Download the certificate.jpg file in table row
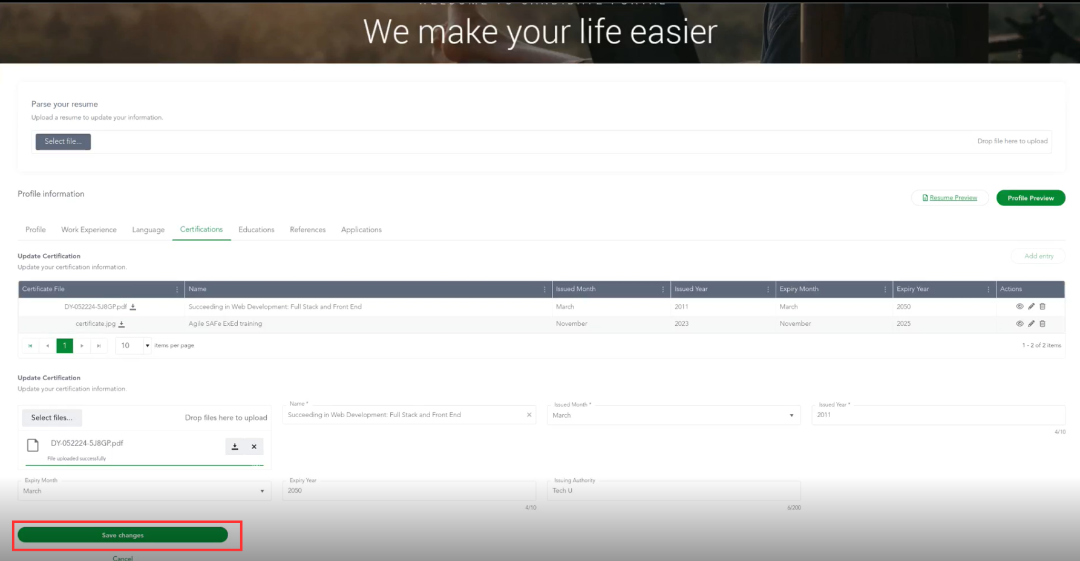 pos(122,324)
